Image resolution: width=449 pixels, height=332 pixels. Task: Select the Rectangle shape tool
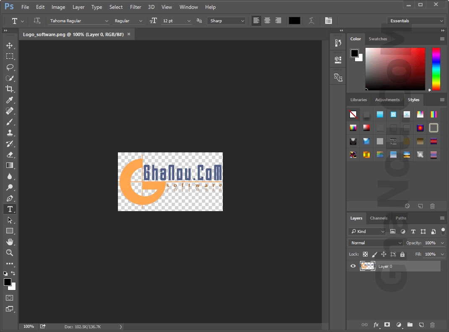(x=10, y=231)
